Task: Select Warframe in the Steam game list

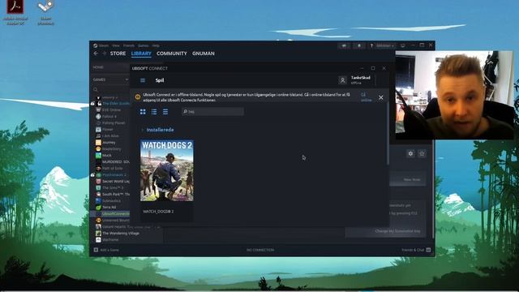Action: [110, 240]
